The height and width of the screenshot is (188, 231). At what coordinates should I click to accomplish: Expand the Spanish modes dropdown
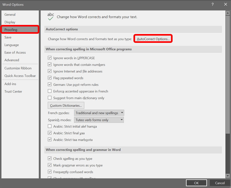click(99, 120)
